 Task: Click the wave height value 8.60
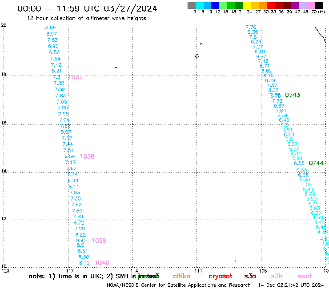click(84, 257)
